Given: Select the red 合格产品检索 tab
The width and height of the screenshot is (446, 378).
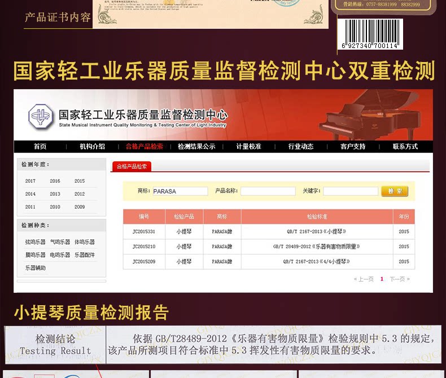Looking at the screenshot, I should point(132,166).
